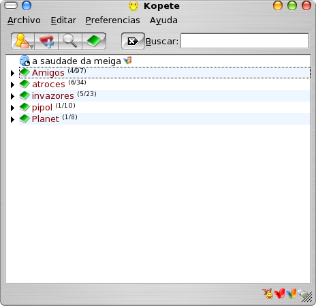The image size is (316, 306).
Task: Open the Preferencias menu
Action: coord(112,20)
